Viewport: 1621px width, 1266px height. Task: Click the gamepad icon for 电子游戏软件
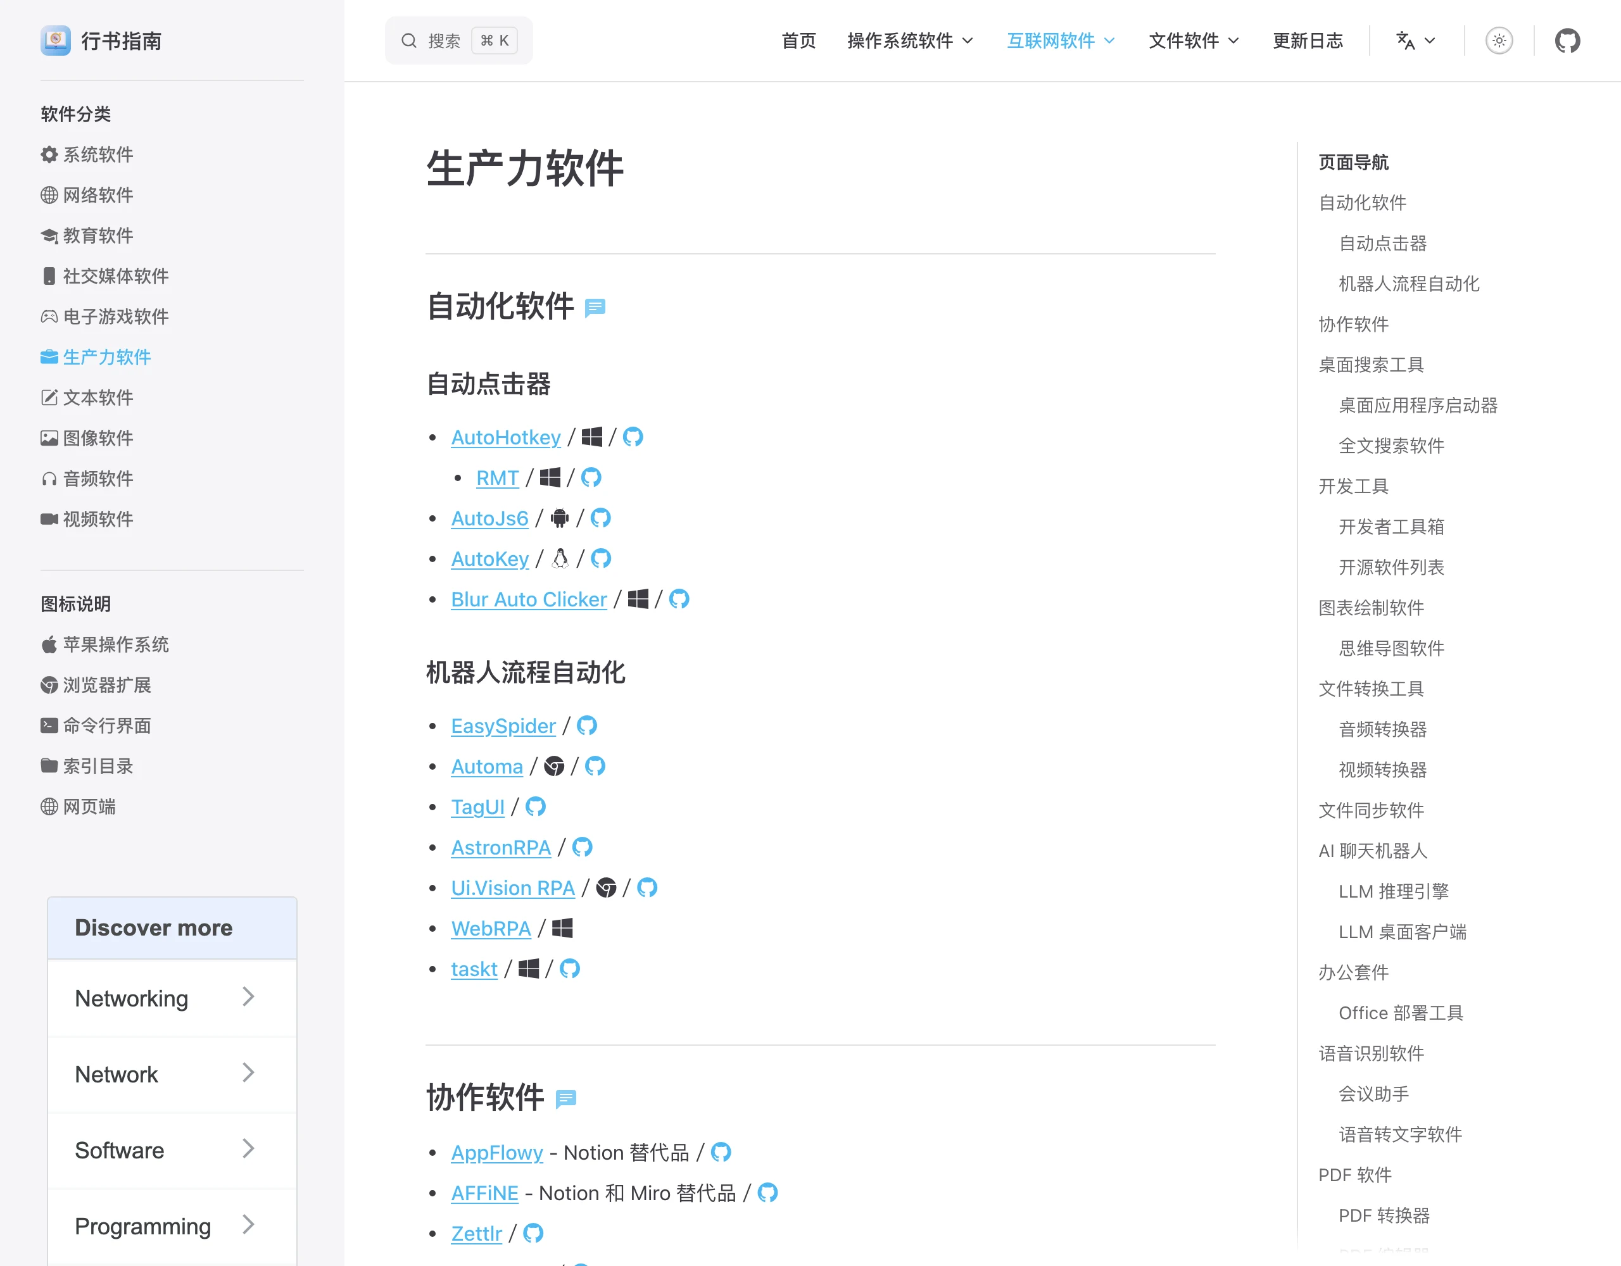[49, 317]
